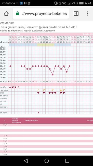Click the 'Ovarios' row label
Screen dimensions: 93x166
(x=3, y=99)
